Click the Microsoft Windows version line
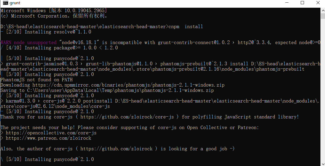Screen dimensions: 325x166 coord(54,11)
